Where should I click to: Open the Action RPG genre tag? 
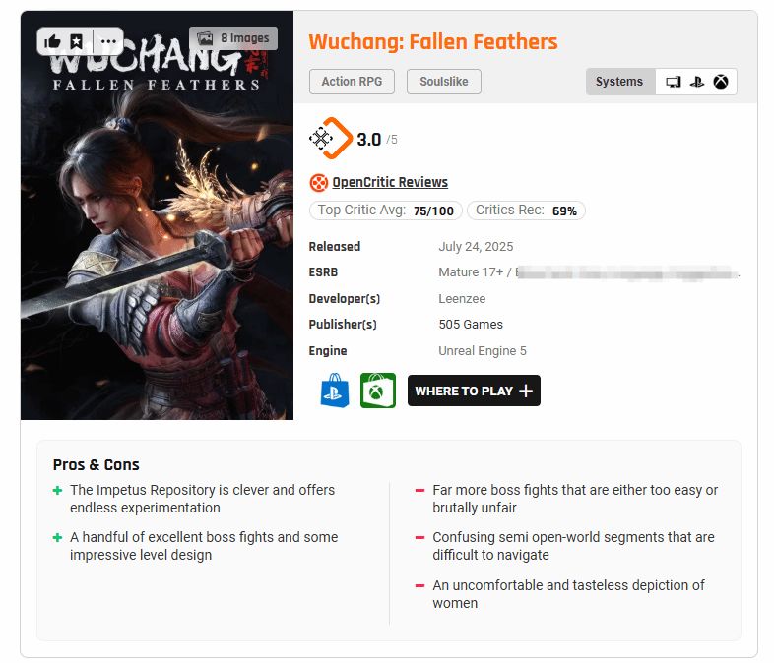[352, 82]
